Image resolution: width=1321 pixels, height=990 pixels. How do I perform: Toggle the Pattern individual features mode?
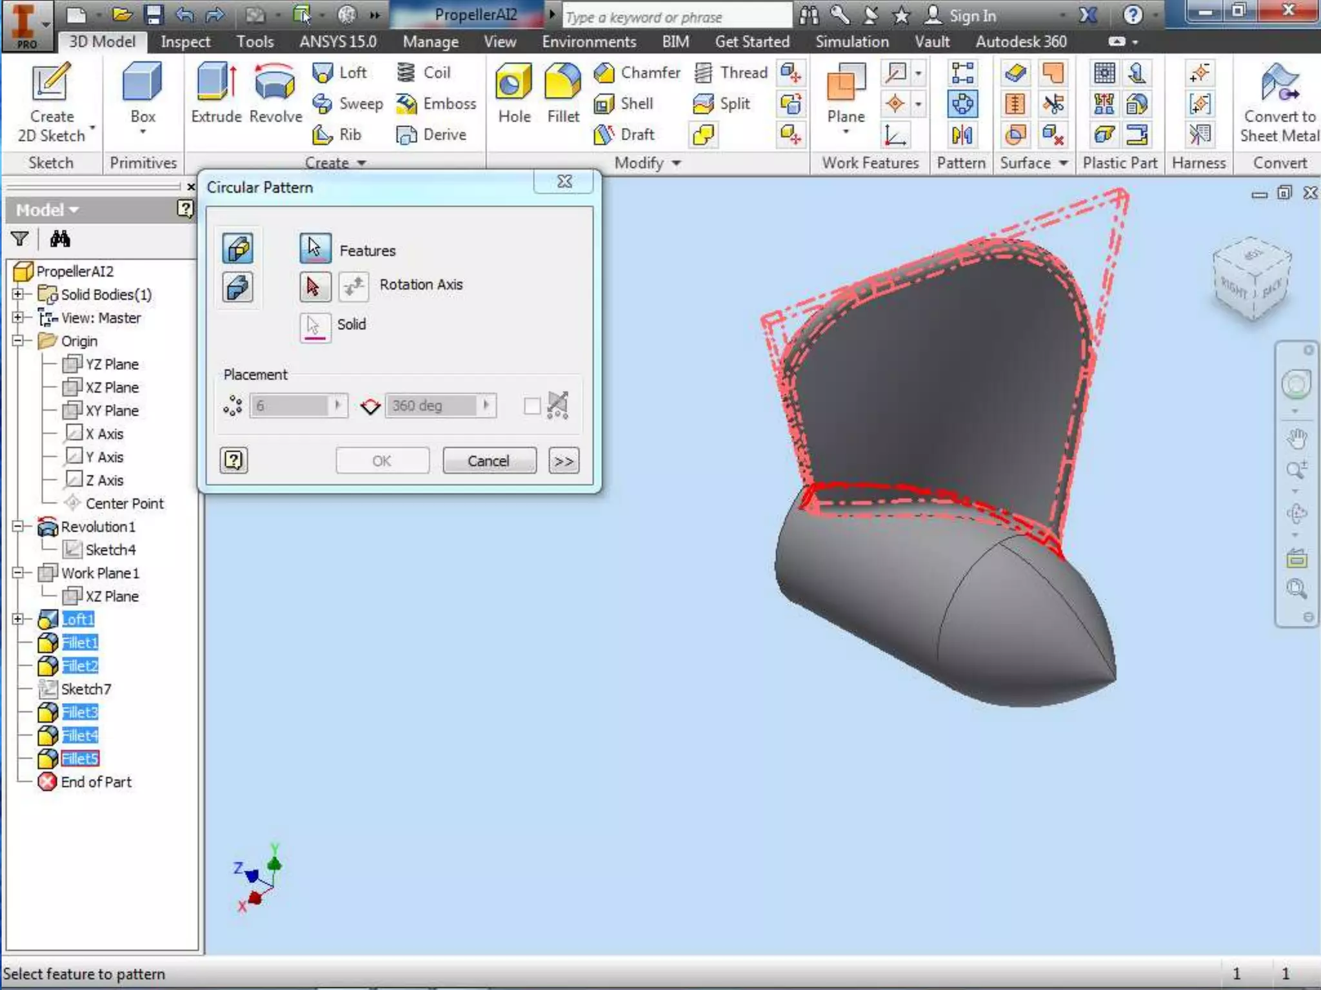coord(238,249)
